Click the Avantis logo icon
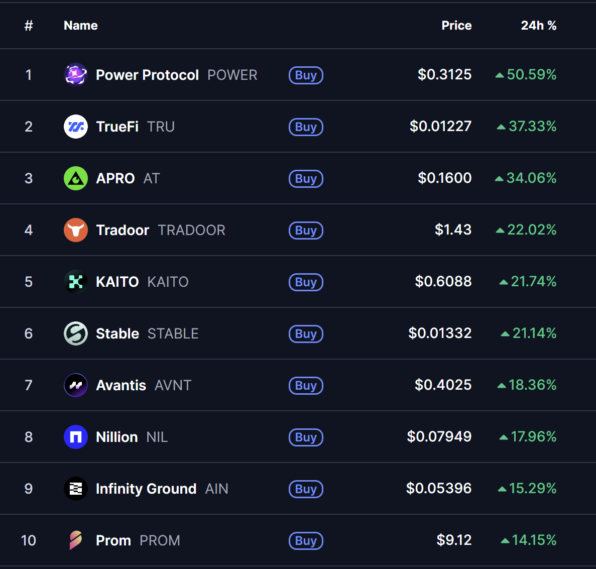The width and height of the screenshot is (596, 569). click(x=76, y=385)
